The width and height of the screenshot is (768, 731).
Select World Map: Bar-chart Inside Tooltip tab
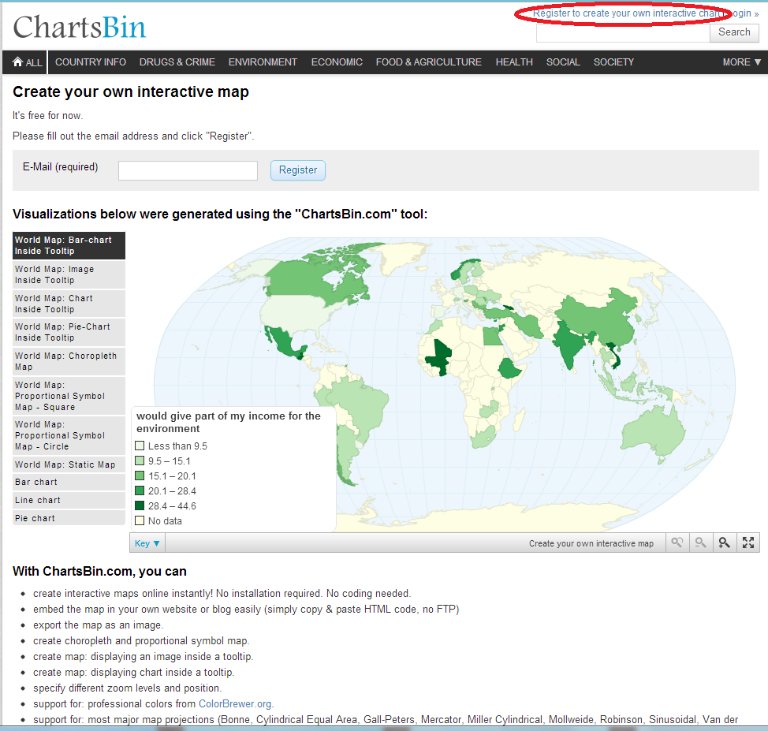click(69, 245)
